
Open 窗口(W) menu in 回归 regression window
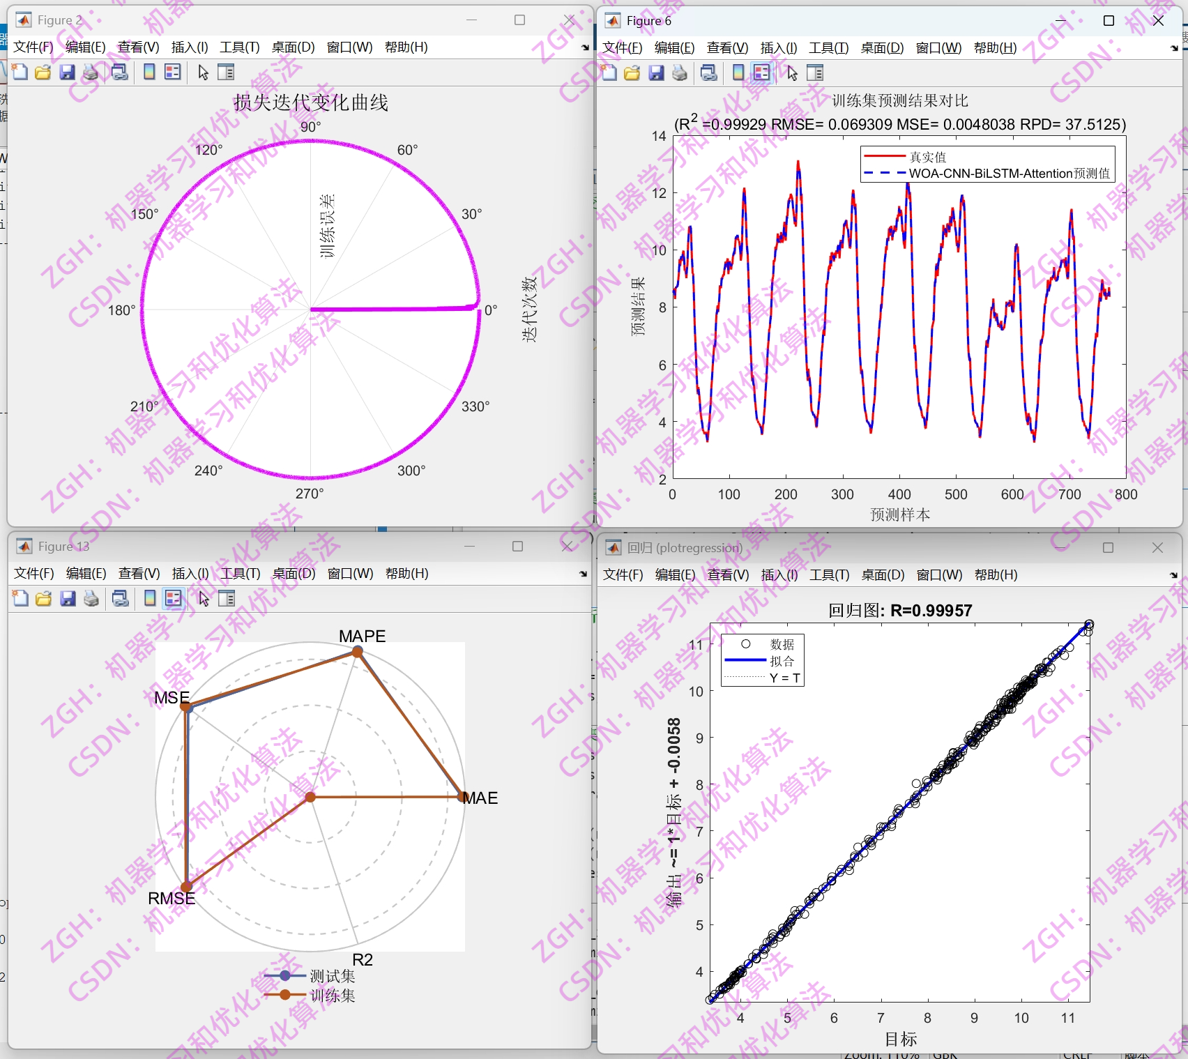[939, 574]
